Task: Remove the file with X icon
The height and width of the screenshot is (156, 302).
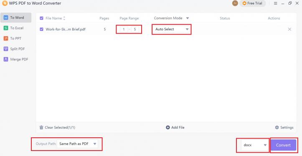Action: [x=289, y=29]
